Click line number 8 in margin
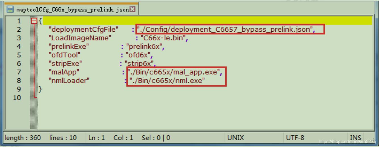 pyautogui.click(x=19, y=81)
